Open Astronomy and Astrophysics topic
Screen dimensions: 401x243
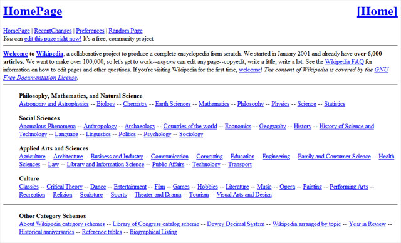pyautogui.click(x=54, y=104)
